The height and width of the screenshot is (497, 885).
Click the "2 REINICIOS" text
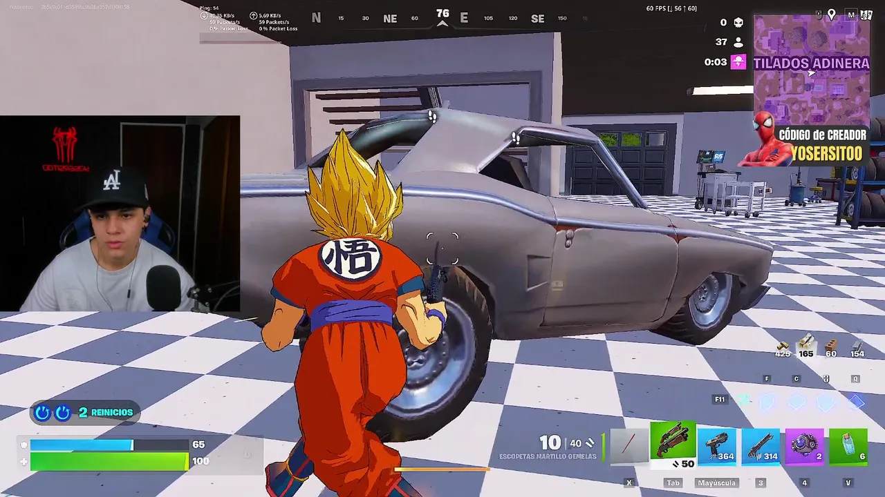click(x=105, y=412)
